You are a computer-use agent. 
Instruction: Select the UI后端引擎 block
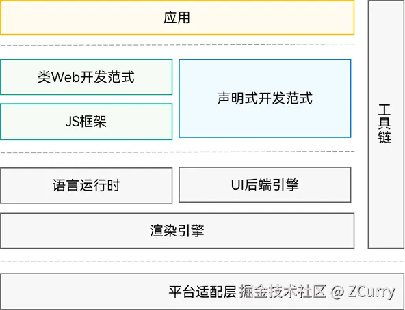point(265,184)
